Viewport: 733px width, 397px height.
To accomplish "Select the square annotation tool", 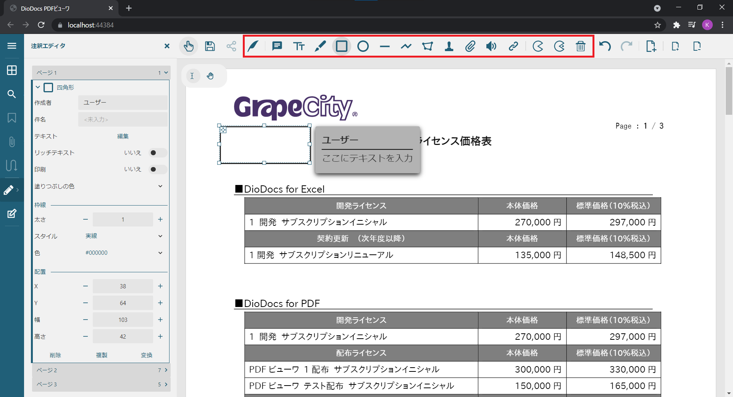I will point(342,46).
